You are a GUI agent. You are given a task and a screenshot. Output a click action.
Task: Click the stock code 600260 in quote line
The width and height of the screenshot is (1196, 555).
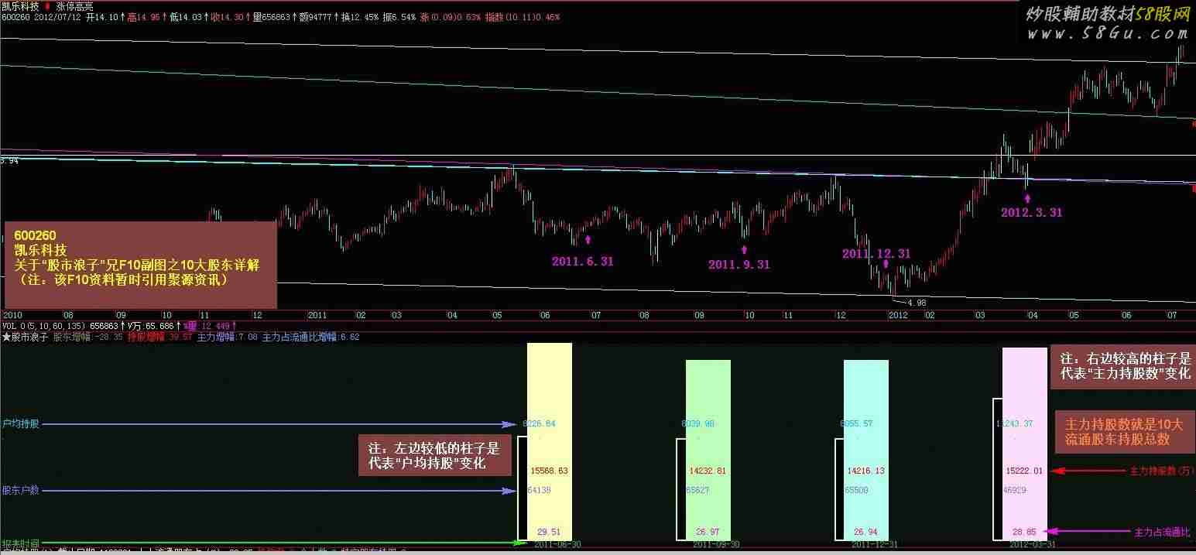click(x=15, y=15)
